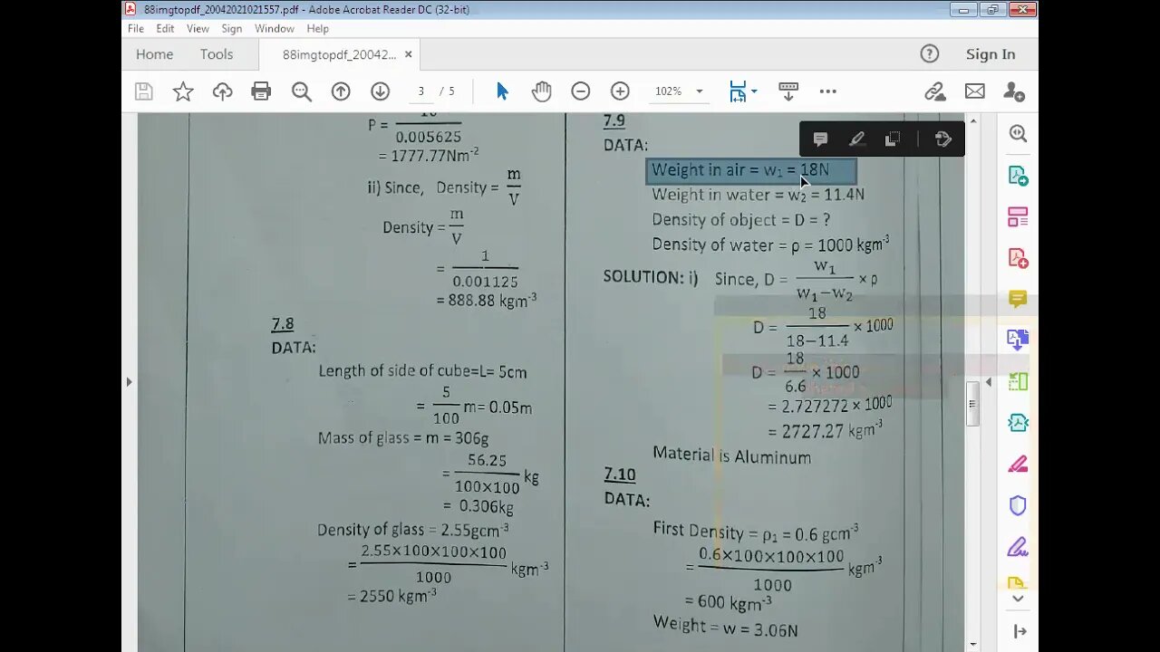The width and height of the screenshot is (1160, 652).
Task: Collapse the right pane with the triangle handle
Action: click(989, 382)
